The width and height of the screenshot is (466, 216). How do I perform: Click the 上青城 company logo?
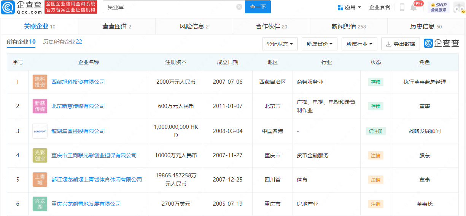(40, 180)
